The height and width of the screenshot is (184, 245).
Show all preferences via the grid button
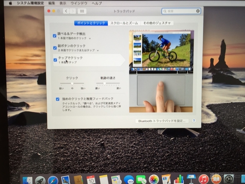pyautogui.click(x=82, y=11)
